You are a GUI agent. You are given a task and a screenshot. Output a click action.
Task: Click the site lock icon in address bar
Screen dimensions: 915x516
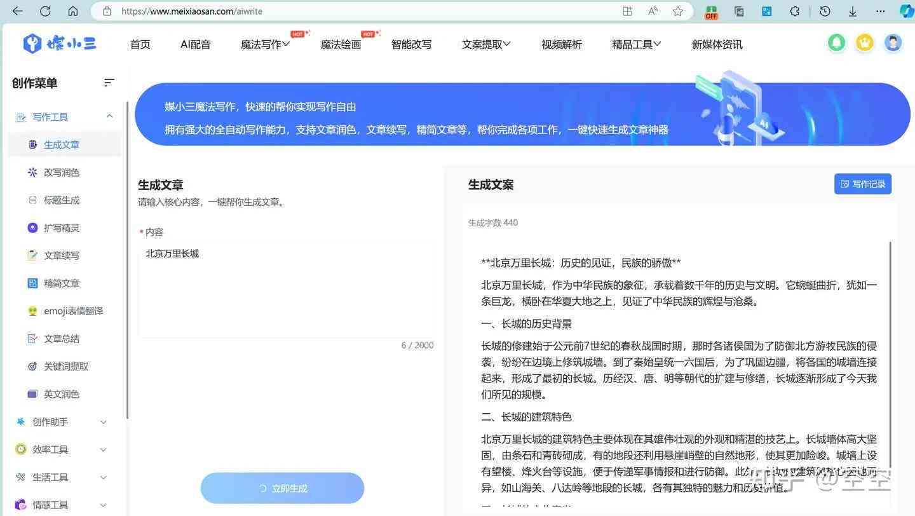click(x=107, y=11)
